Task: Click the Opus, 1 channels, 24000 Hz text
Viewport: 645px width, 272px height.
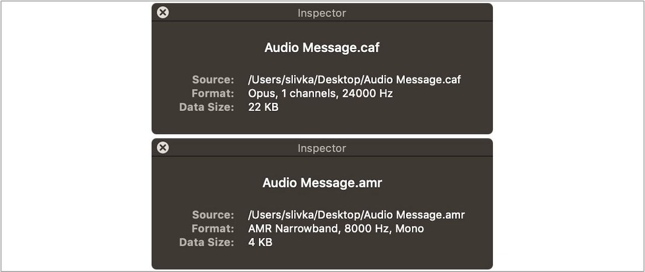Action: (320, 94)
